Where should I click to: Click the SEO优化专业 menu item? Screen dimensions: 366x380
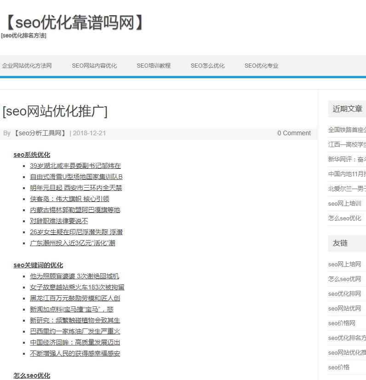click(x=262, y=66)
